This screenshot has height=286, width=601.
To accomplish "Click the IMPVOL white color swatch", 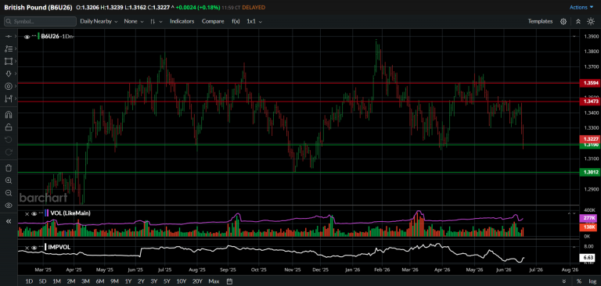I will coord(45,247).
